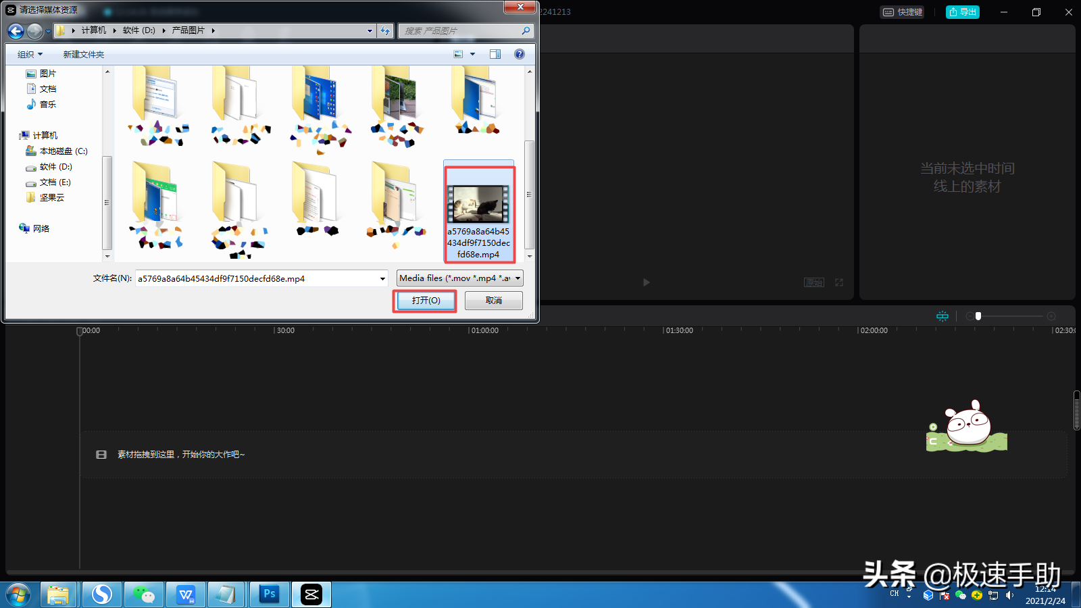Click the refresh button in address bar

(385, 30)
